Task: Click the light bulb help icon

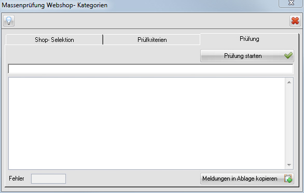Action: pyautogui.click(x=9, y=21)
